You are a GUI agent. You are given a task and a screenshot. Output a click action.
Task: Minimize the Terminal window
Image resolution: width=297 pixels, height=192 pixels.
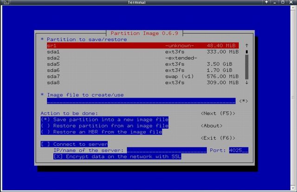275,2
